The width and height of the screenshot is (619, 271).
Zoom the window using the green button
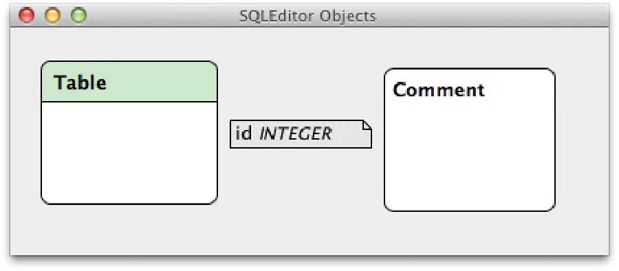(x=78, y=15)
